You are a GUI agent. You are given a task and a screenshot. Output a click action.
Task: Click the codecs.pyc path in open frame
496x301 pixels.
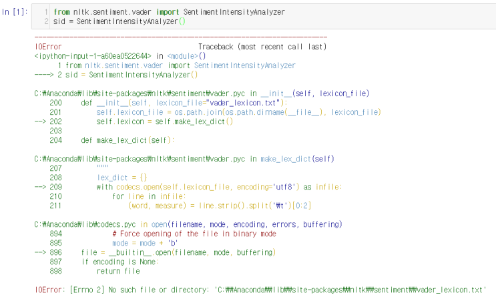[188, 224]
